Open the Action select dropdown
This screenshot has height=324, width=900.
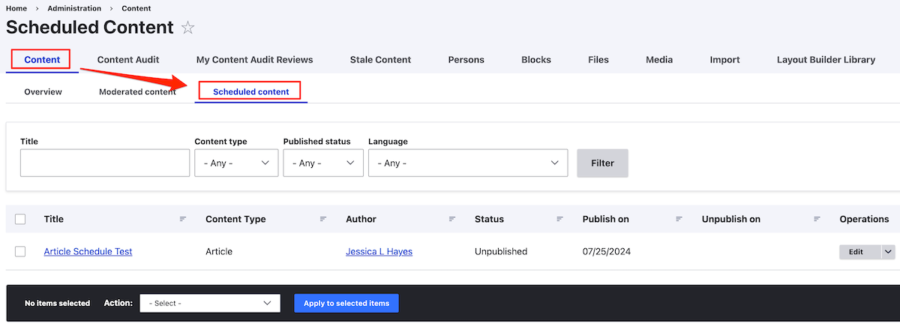(x=210, y=303)
